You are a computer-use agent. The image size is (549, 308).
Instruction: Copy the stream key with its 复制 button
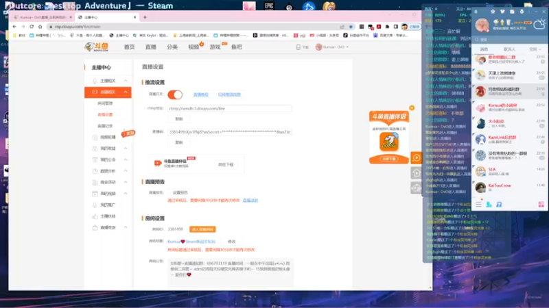coord(179,142)
